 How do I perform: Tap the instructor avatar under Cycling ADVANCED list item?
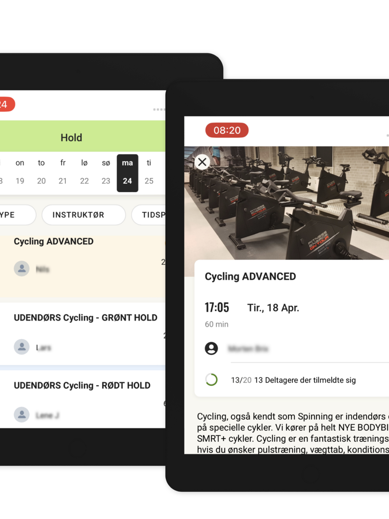click(x=22, y=268)
